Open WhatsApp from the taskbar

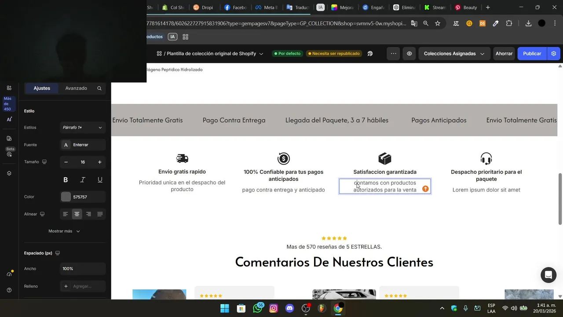coord(258,308)
